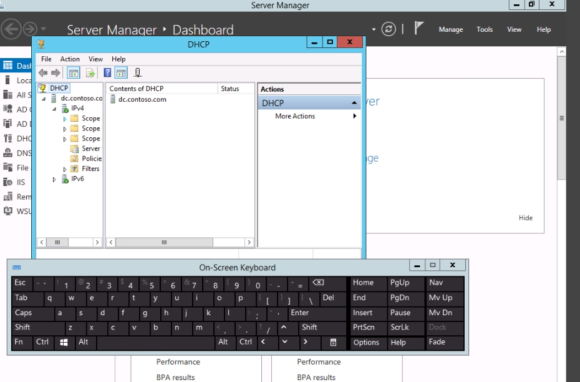The width and height of the screenshot is (580, 382).
Task: Open IIS in the Server Manager sidebar
Action: point(15,182)
